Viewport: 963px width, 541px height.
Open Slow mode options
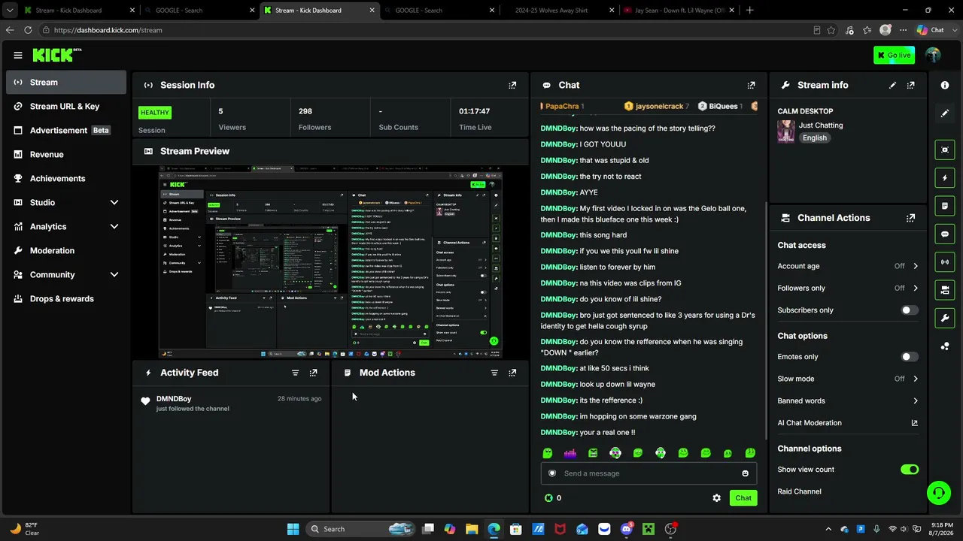(x=848, y=379)
